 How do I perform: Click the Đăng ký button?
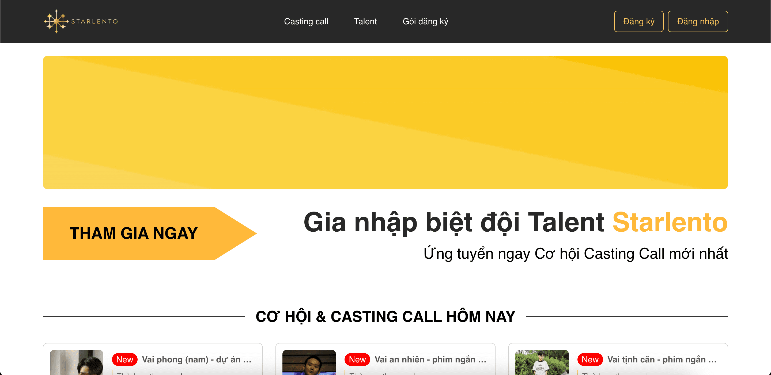(x=638, y=21)
